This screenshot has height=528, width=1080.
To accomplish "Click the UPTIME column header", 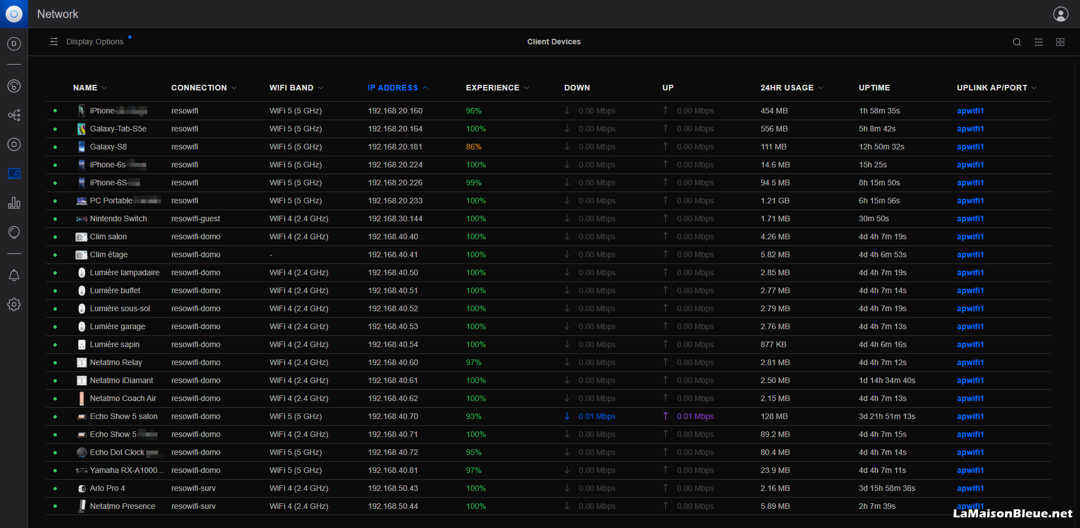I will (x=874, y=88).
